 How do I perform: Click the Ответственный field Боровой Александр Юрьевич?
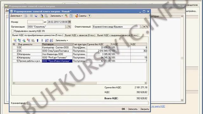pos(116,27)
